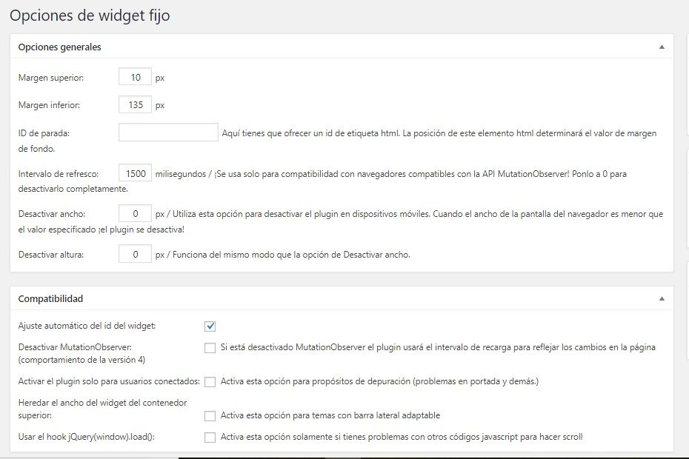The height and width of the screenshot is (459, 689).
Task: Collapse the Compatibilidad panel arrow
Action: [662, 298]
